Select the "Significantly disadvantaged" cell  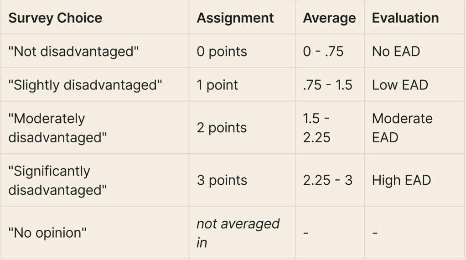57,180
